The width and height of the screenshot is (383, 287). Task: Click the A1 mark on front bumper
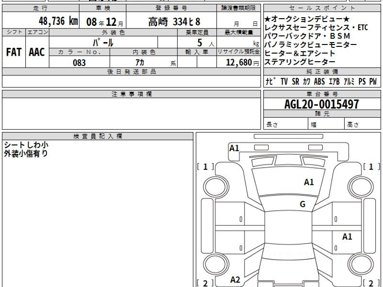(x=234, y=148)
